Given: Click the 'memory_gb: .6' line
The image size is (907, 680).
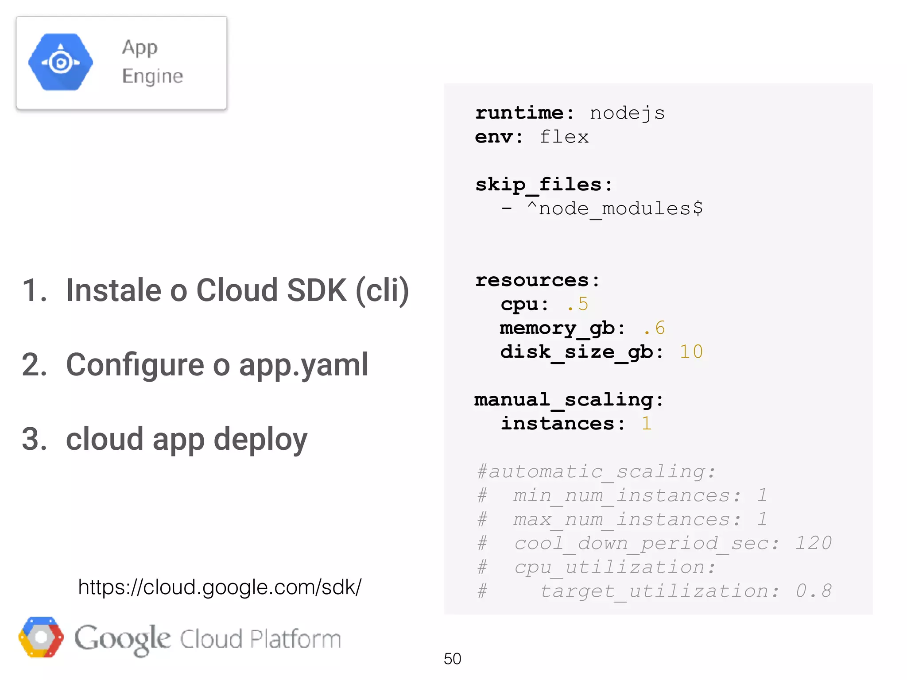Looking at the screenshot, I should click(x=583, y=328).
